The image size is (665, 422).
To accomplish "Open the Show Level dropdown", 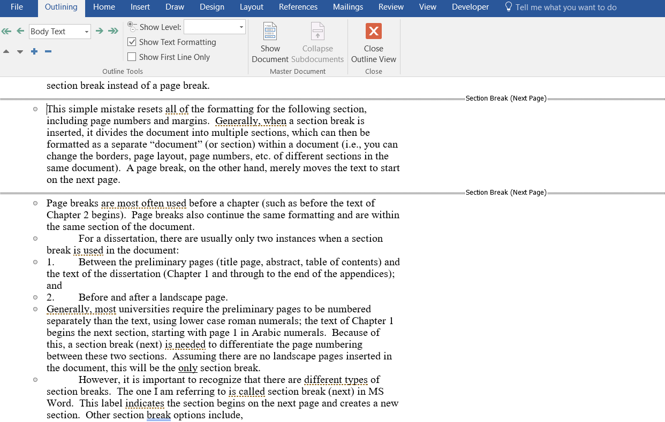I will pos(241,27).
